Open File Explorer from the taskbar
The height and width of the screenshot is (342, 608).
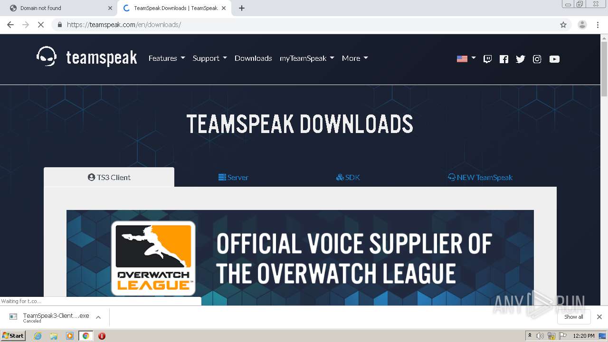(x=54, y=336)
